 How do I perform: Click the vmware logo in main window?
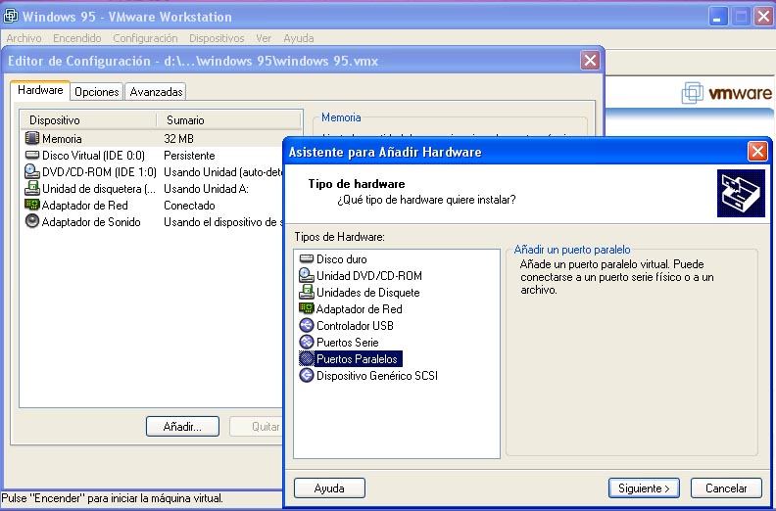point(726,93)
